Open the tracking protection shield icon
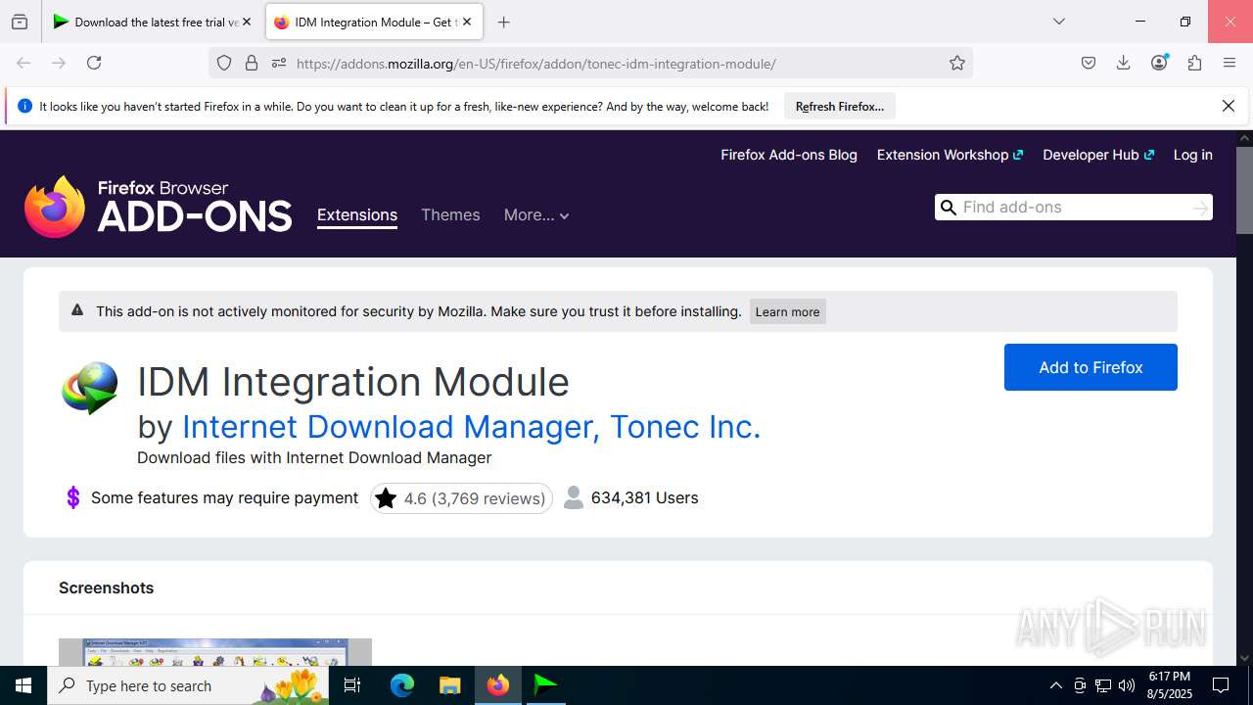The height and width of the screenshot is (705, 1253). tap(224, 63)
